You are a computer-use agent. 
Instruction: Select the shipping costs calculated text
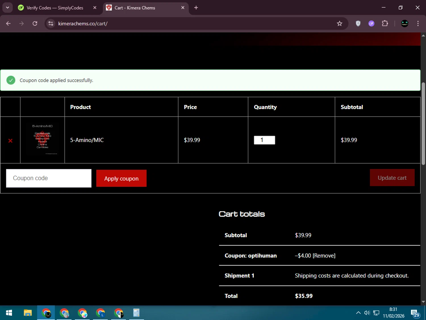pyautogui.click(x=352, y=276)
